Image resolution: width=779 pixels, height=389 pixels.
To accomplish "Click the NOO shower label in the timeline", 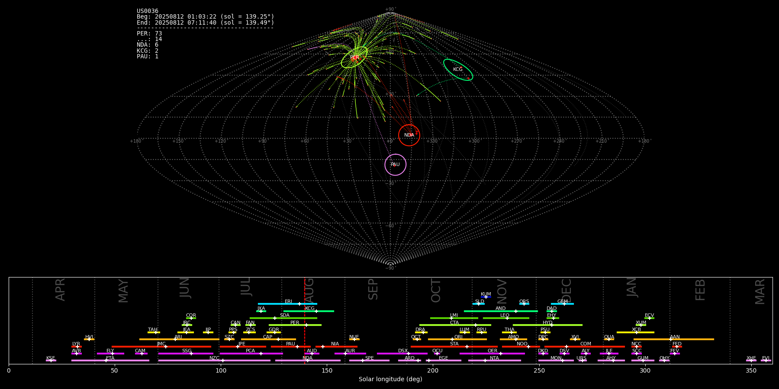I will tap(522, 344).
